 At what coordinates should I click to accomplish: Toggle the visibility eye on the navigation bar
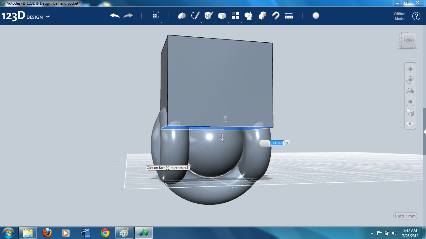click(x=410, y=124)
